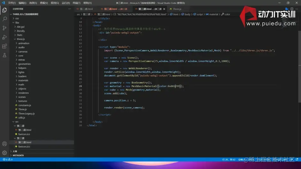Open explorer panel more actions ellipsis
The height and width of the screenshot is (169, 301).
coord(70,9)
